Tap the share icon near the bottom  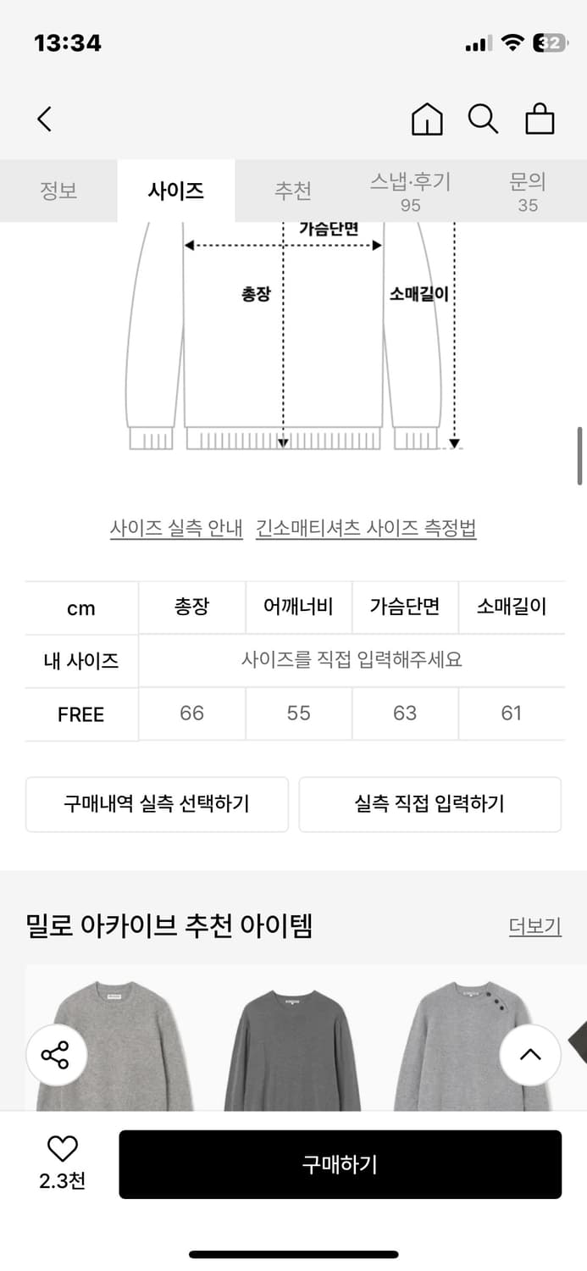(x=56, y=1055)
